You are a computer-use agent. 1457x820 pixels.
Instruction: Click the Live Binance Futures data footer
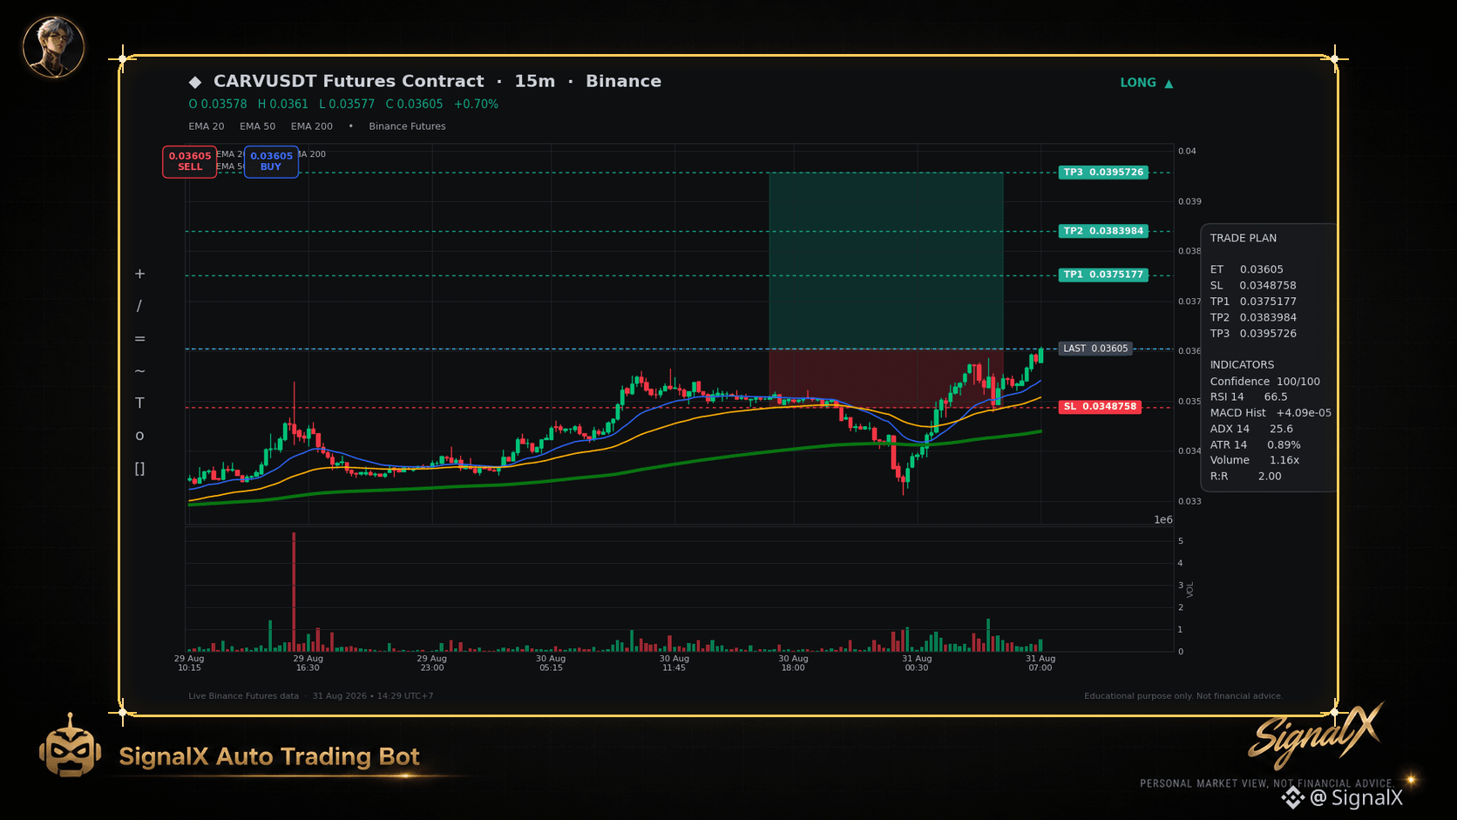[x=243, y=696]
